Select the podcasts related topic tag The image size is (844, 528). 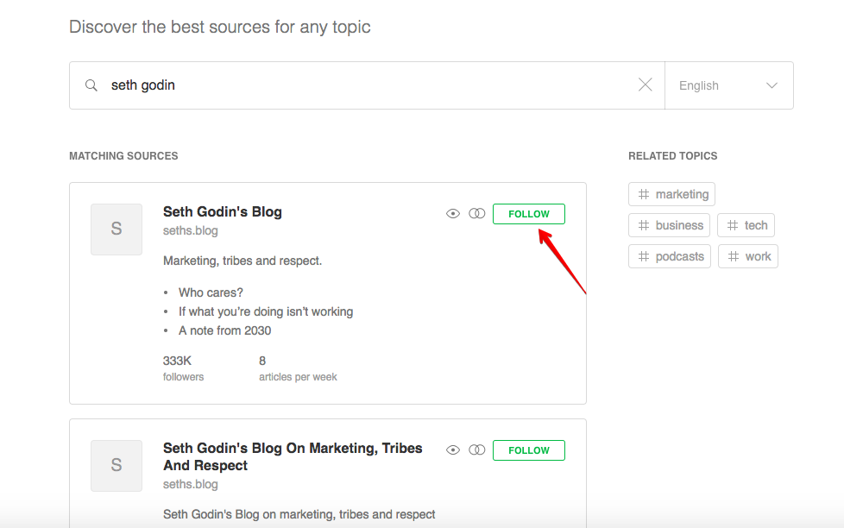[670, 256]
